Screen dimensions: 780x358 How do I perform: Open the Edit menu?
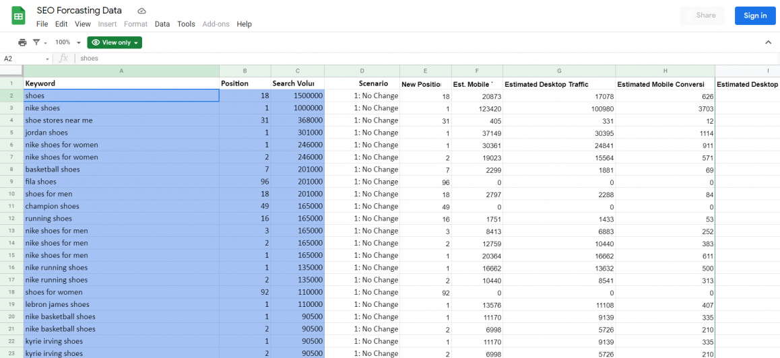tap(61, 24)
